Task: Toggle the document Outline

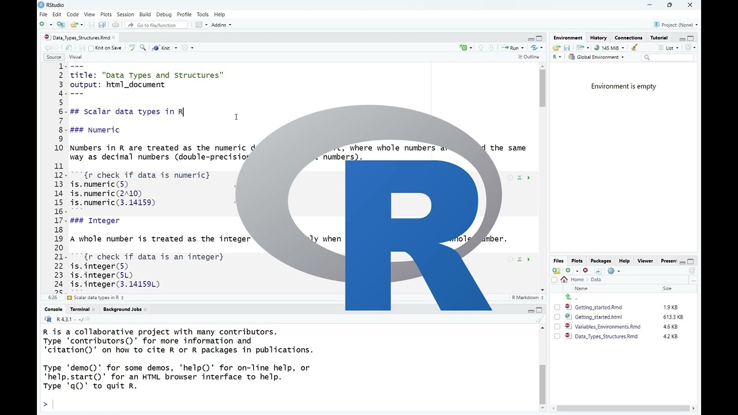Action: tap(528, 57)
